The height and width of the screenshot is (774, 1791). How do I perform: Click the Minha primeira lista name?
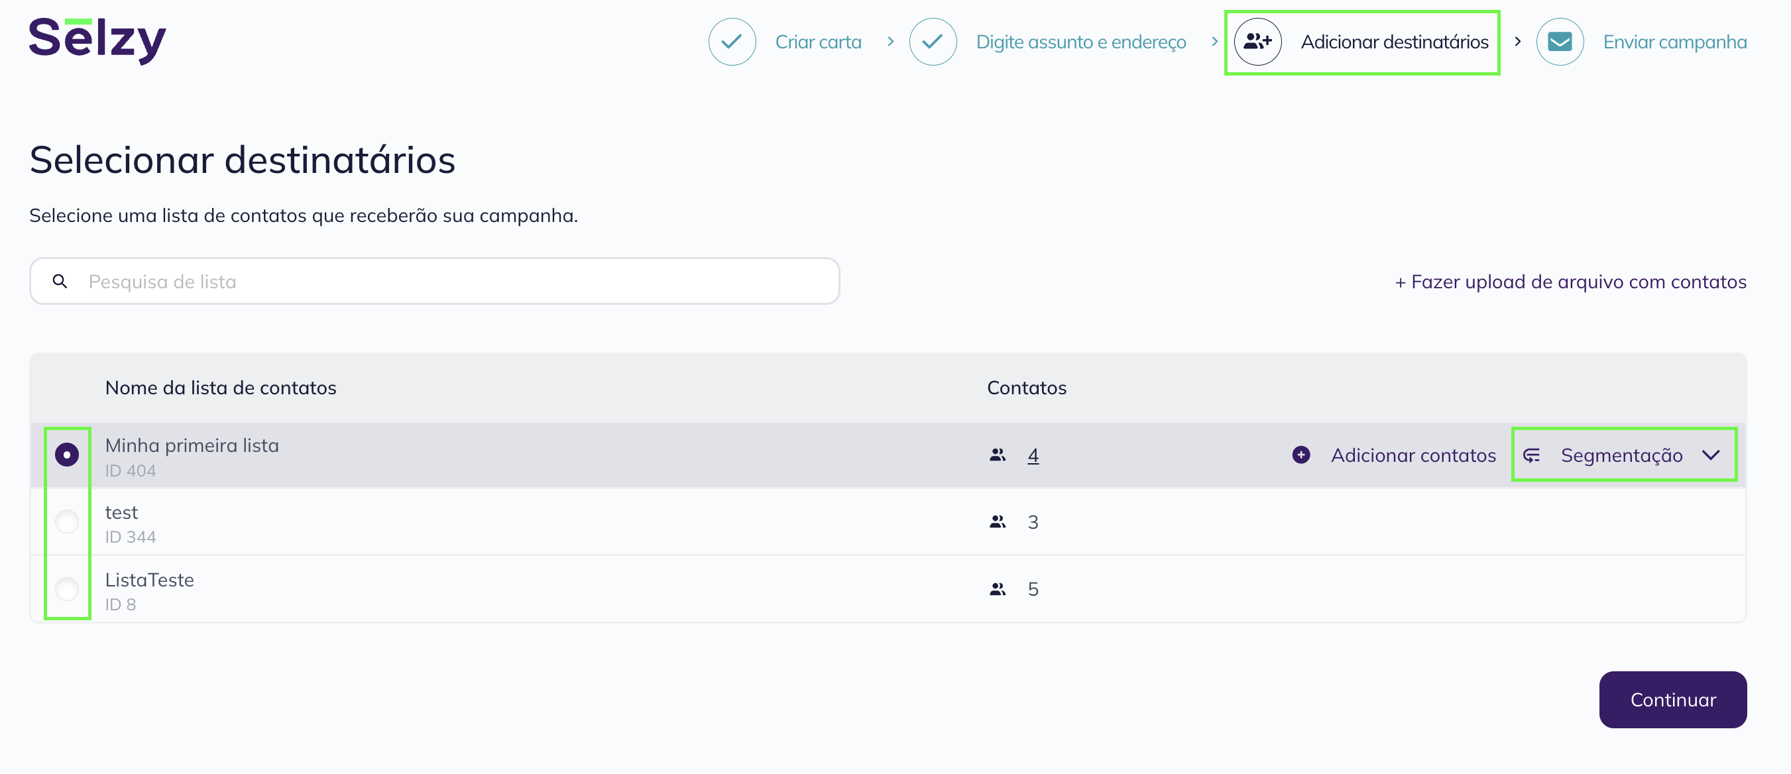[x=192, y=445]
